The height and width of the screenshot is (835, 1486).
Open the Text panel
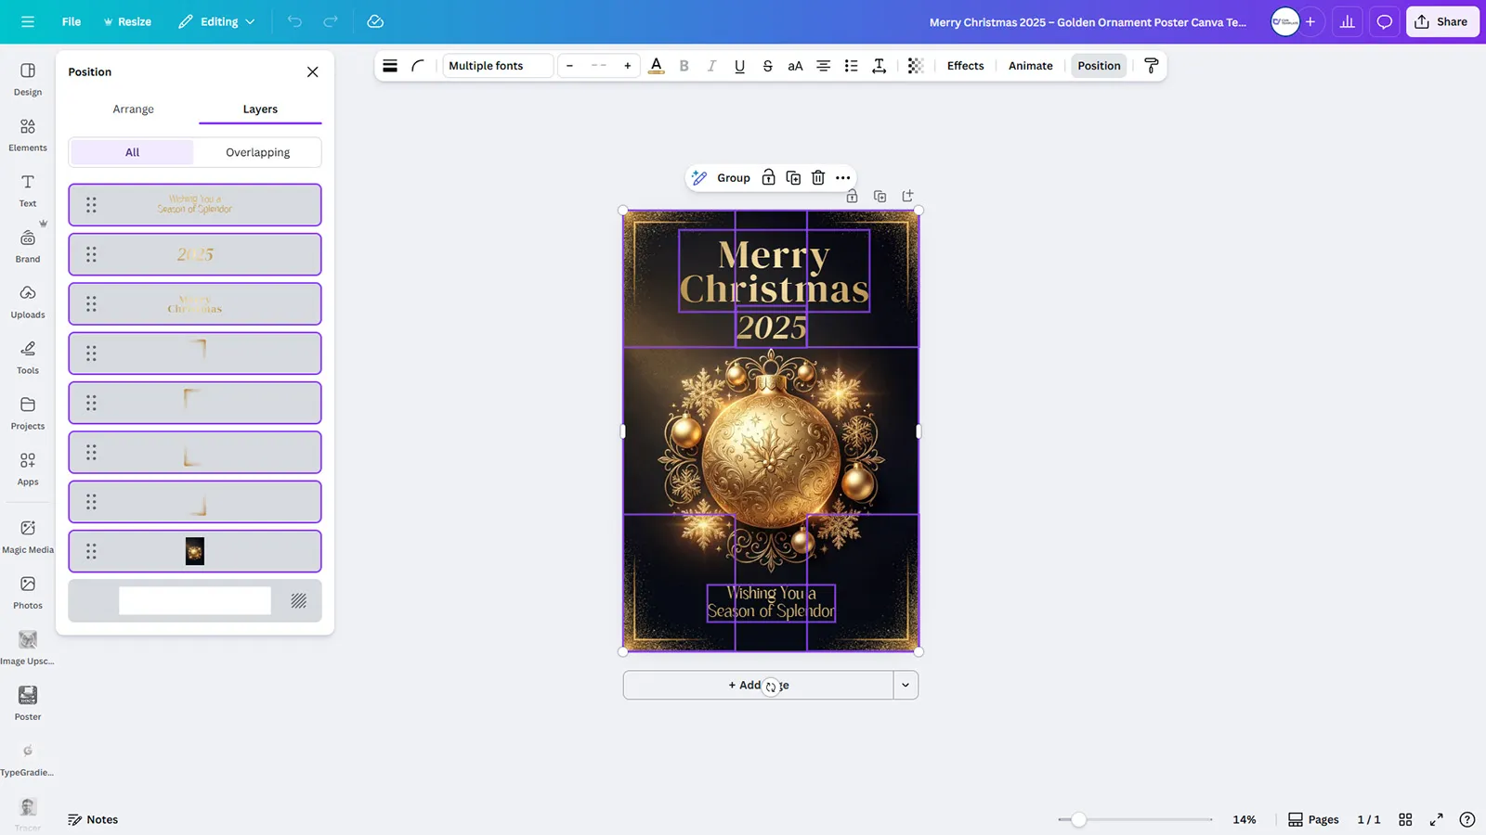[27, 188]
